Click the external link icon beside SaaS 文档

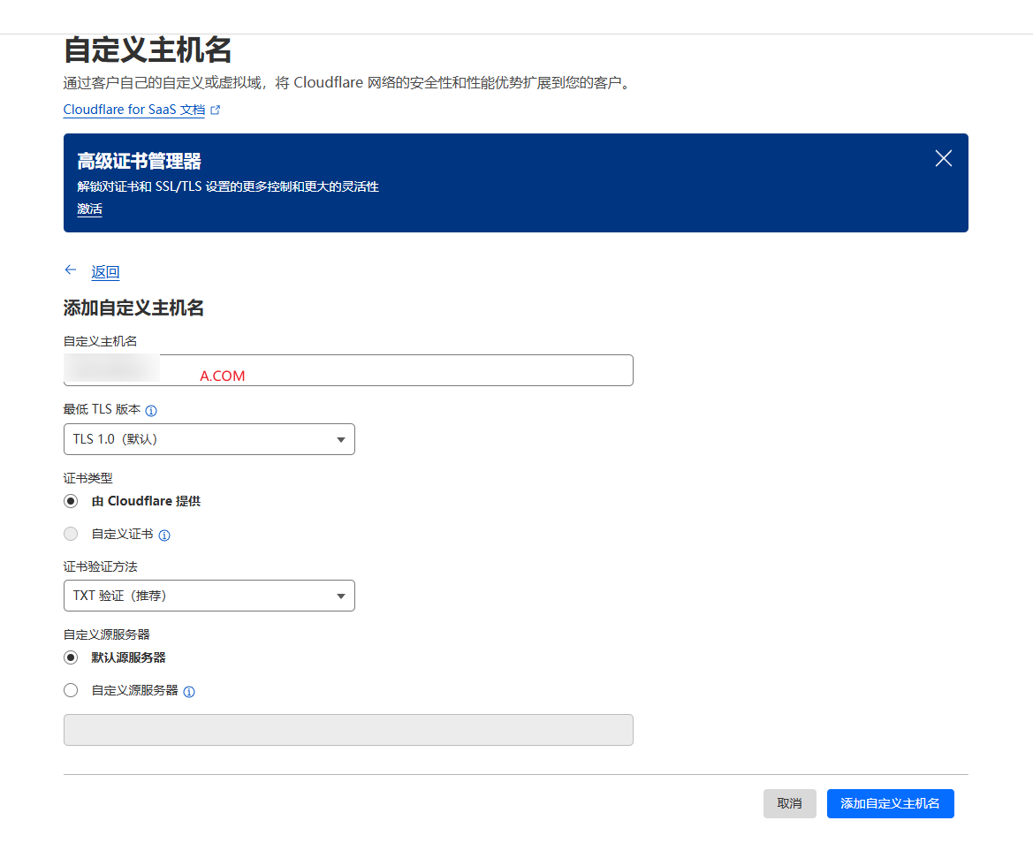point(216,110)
